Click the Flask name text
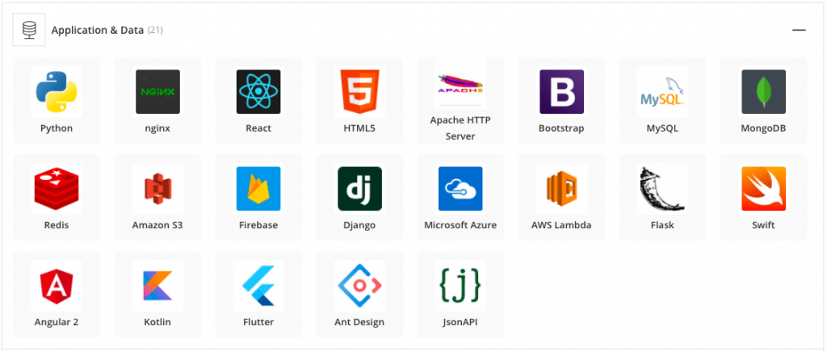 pos(662,225)
